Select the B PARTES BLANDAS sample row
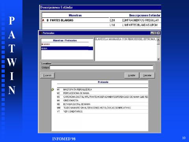This screenshot has width=189, height=142. [76, 20]
